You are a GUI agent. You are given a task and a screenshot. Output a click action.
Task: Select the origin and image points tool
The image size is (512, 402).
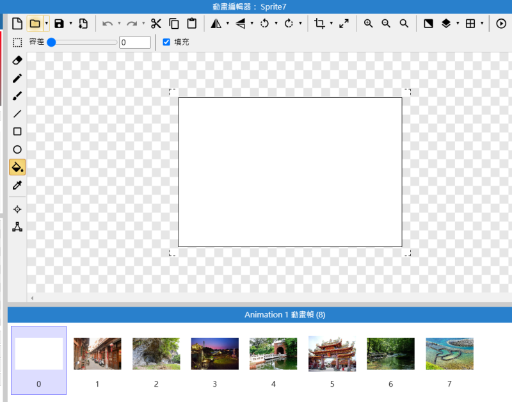point(17,209)
